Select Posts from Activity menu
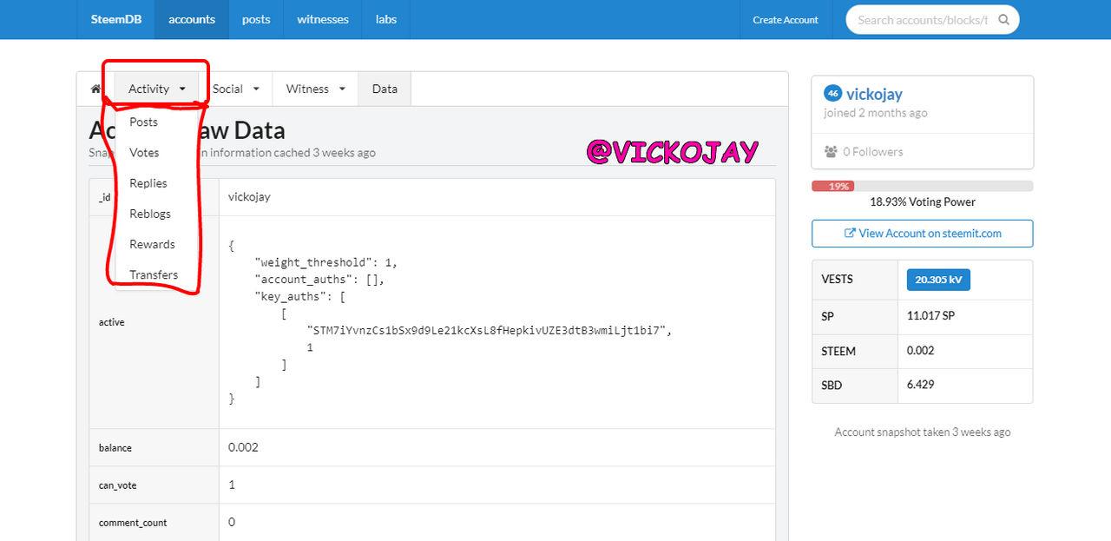The height and width of the screenshot is (541, 1111). tap(143, 122)
